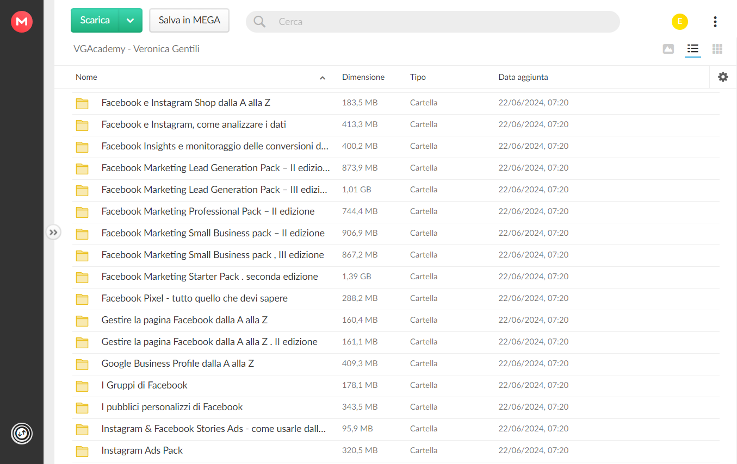Expand the sidebar with double-chevron
Viewport: 737px width, 464px height.
53,233
